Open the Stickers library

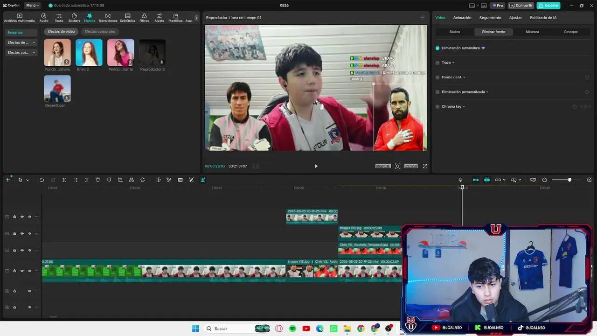pyautogui.click(x=74, y=18)
